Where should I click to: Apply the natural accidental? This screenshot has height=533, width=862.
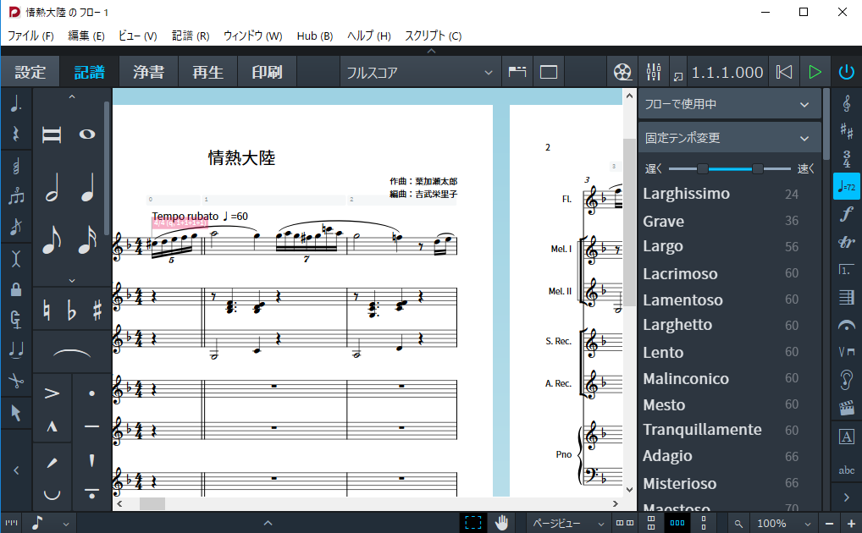click(x=47, y=311)
